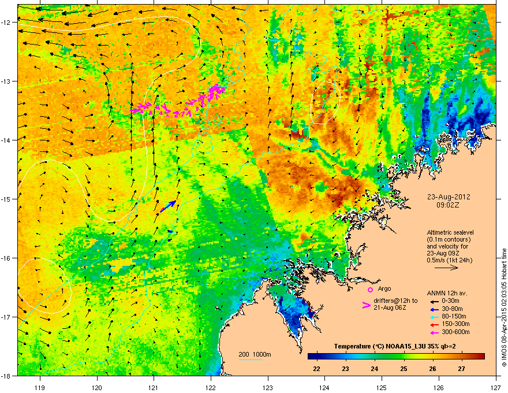Click the longitude axis label '125'
This screenshot has width=508, height=393.
point(382,387)
